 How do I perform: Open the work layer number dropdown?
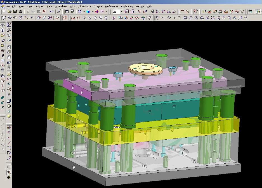[121, 12]
